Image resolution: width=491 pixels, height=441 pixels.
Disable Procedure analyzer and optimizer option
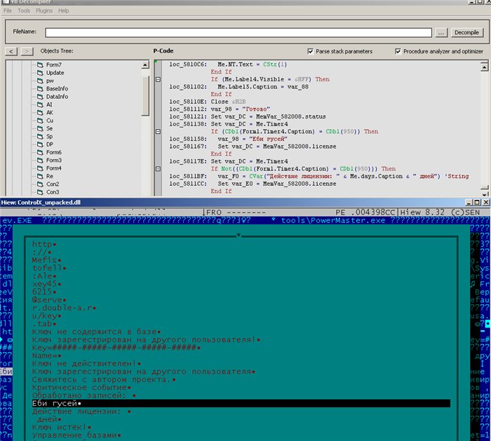click(398, 51)
